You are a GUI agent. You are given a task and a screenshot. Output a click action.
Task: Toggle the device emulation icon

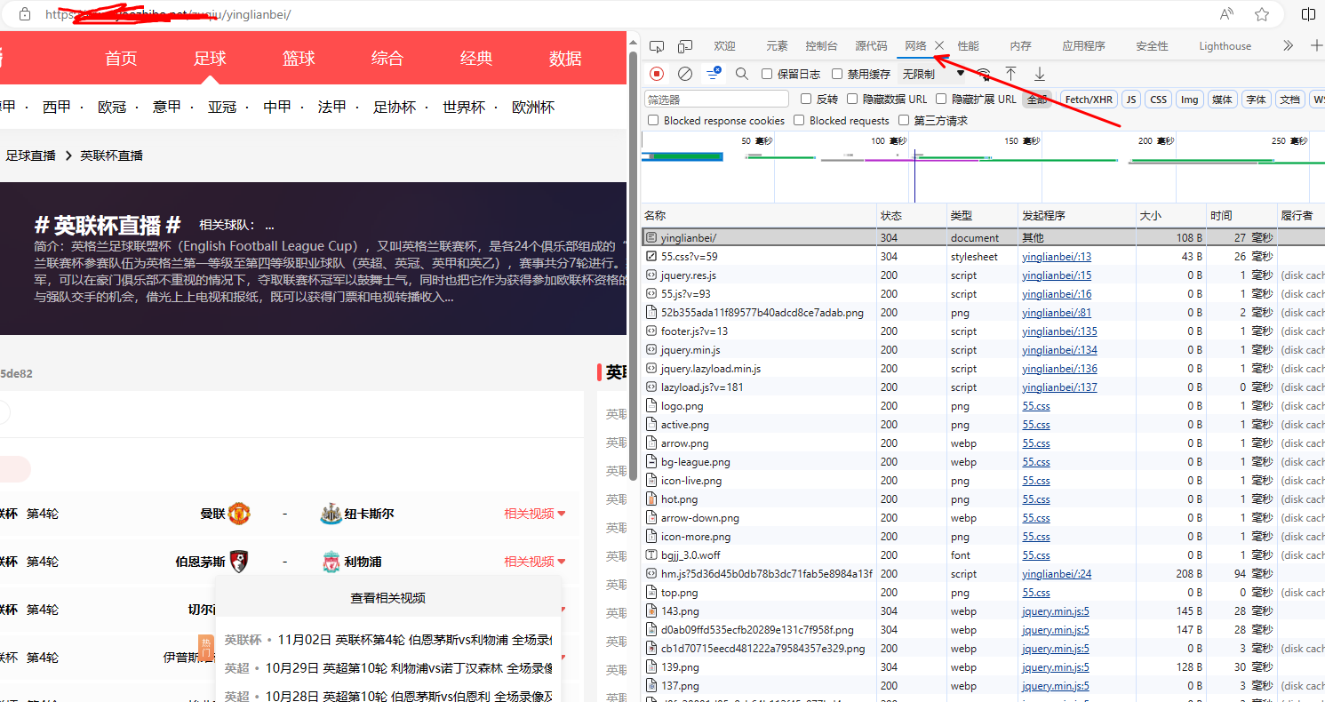685,46
